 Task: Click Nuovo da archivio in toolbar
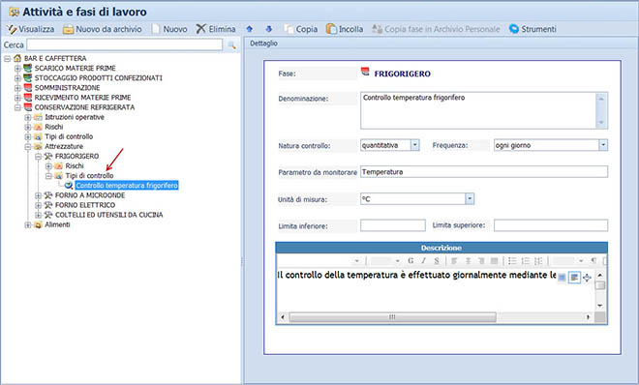[103, 29]
